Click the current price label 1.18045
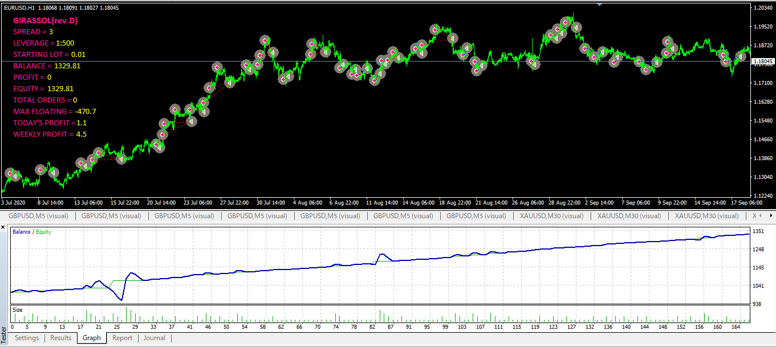The image size is (776, 347). pyautogui.click(x=763, y=61)
